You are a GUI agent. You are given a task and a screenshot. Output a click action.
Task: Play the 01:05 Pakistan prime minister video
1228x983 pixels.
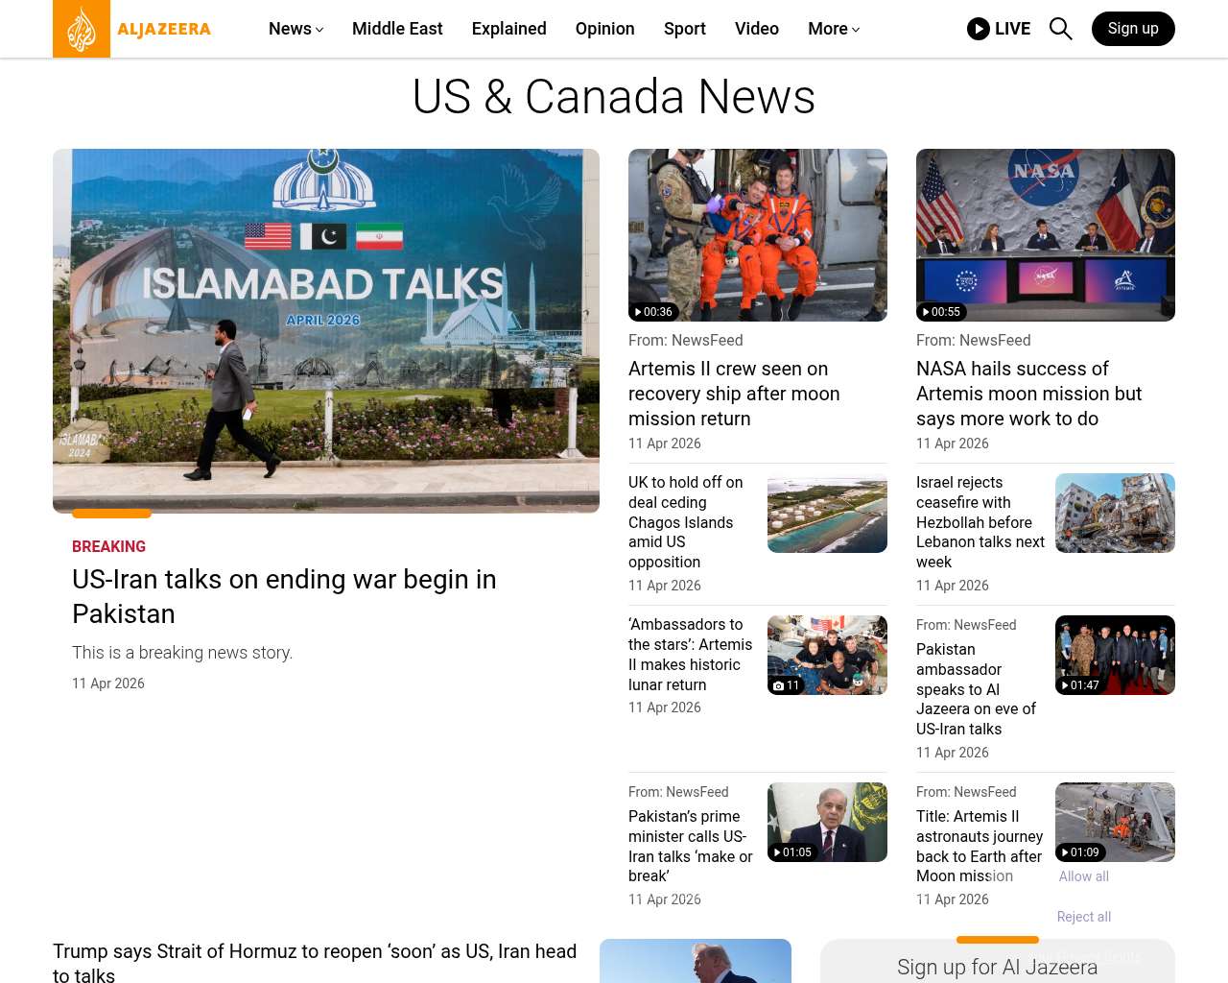point(826,822)
